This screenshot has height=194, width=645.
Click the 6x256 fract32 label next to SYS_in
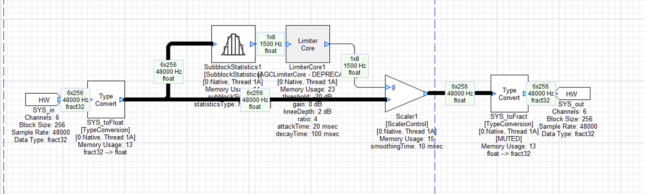[75, 99]
